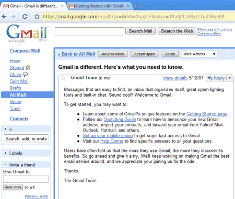Open Drafts folder
The image size is (235, 199).
click(x=16, y=88)
